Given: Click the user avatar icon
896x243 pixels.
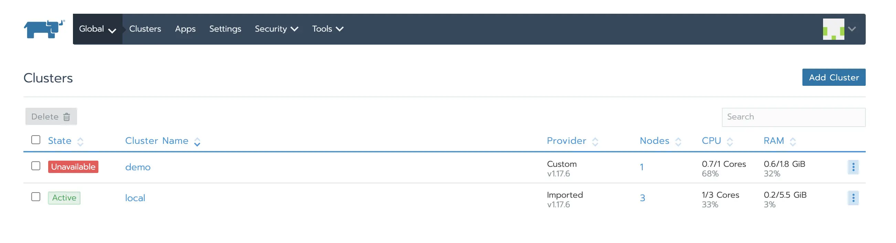Looking at the screenshot, I should [833, 29].
